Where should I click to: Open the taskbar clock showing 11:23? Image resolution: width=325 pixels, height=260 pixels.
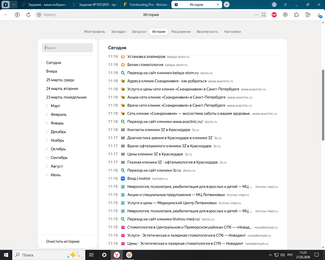(303, 255)
